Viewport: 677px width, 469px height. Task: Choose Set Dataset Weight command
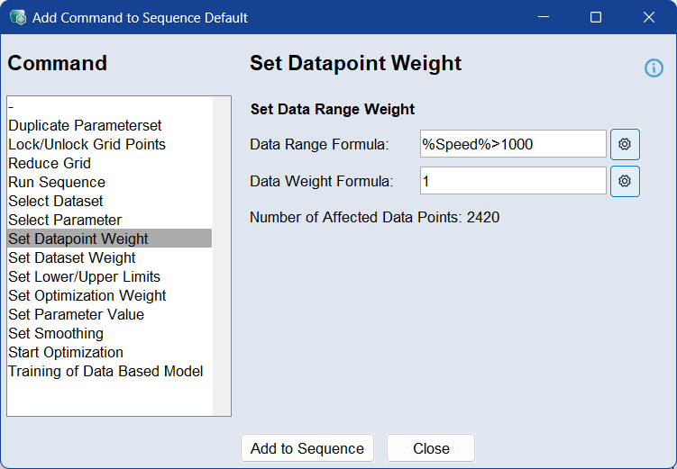(x=72, y=257)
